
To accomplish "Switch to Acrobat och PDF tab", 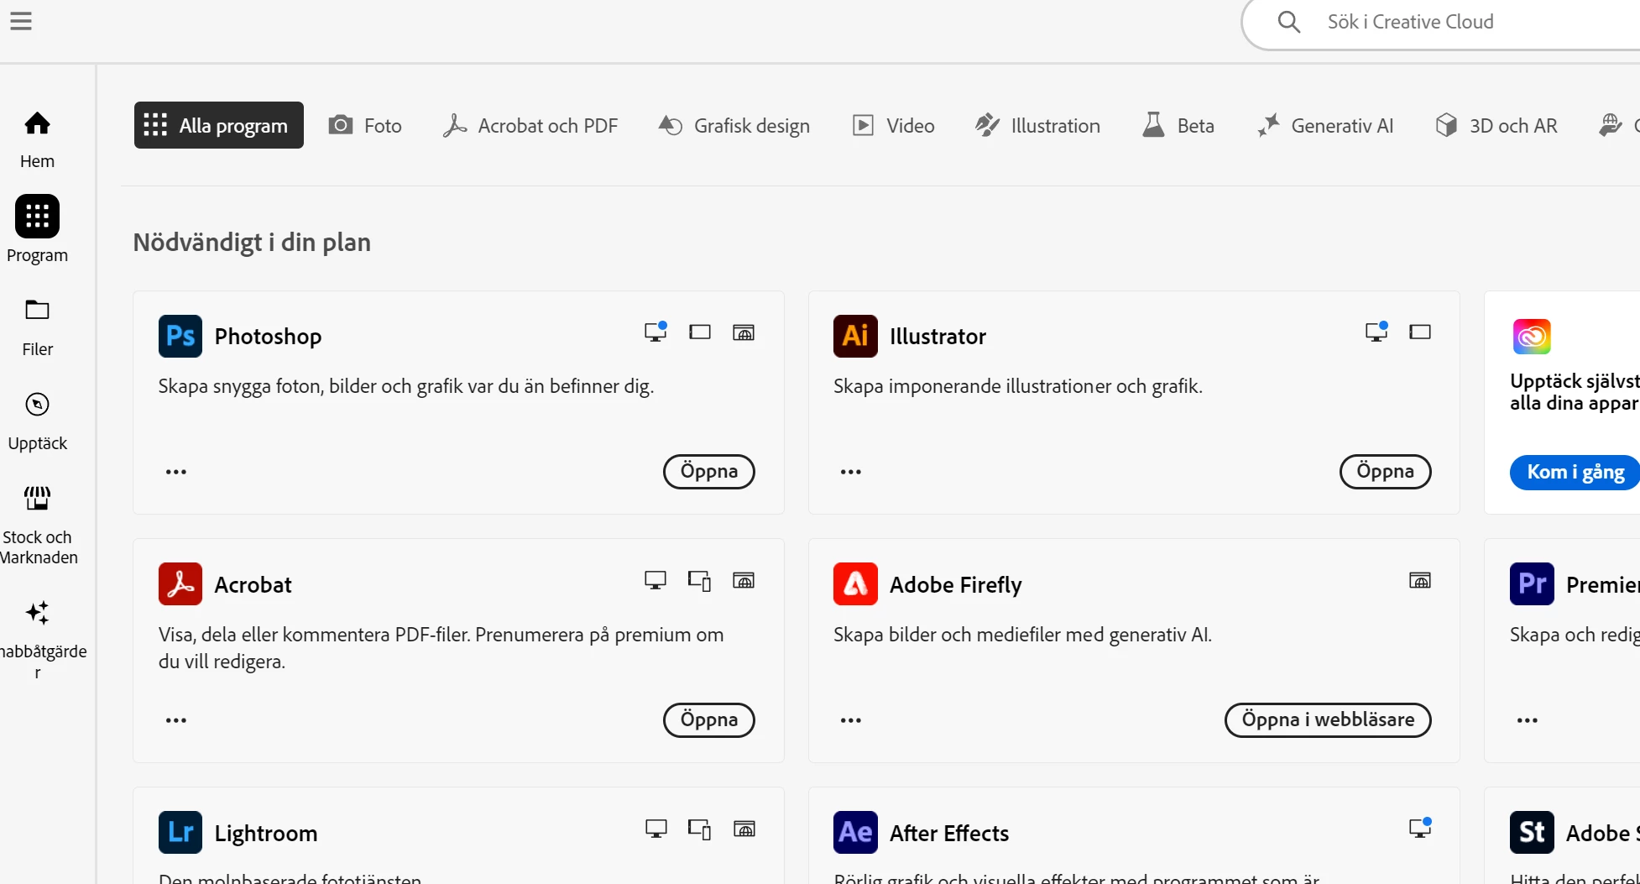I will tap(530, 126).
